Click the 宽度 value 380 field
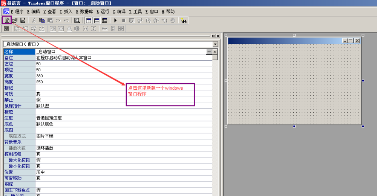This screenshot has width=377, height=196. click(x=124, y=76)
